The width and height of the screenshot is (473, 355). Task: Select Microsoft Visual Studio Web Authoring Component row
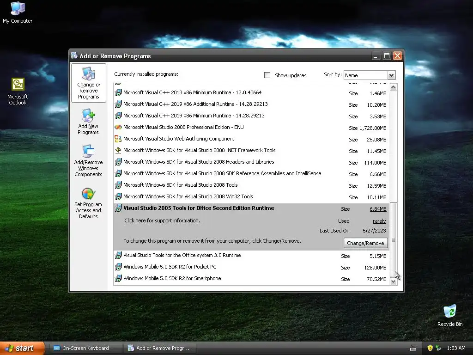[x=251, y=139]
